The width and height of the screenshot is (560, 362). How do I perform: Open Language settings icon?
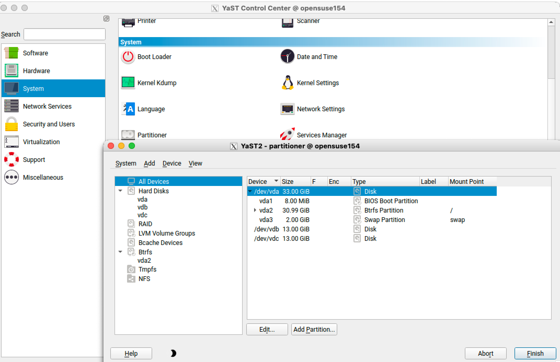[128, 109]
